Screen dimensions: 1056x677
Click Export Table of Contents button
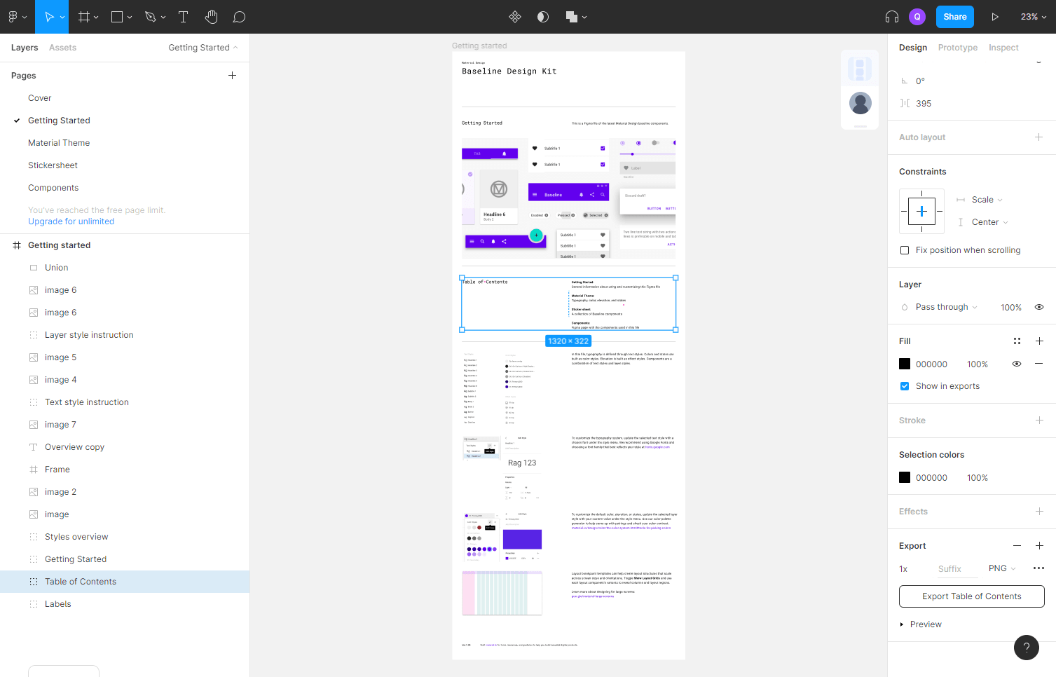click(x=972, y=596)
